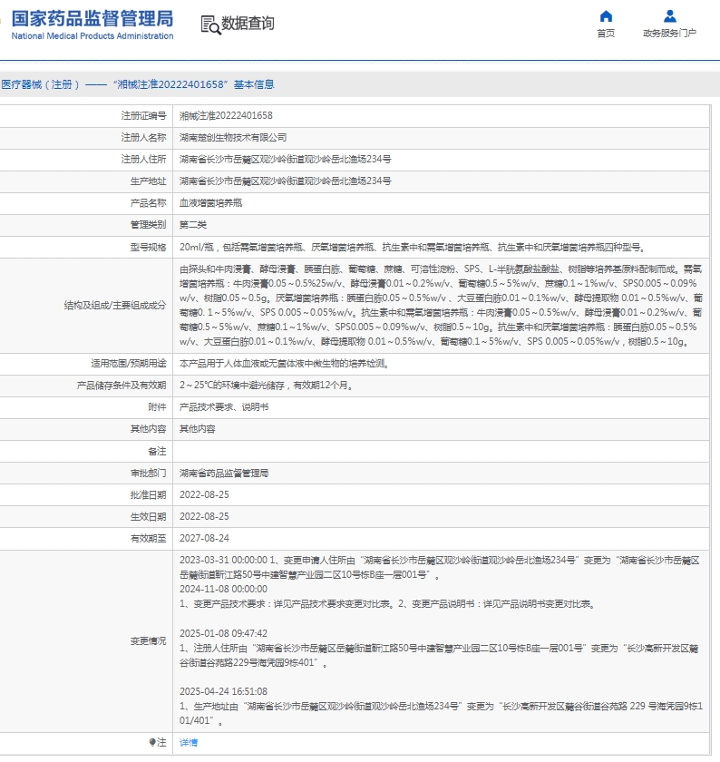Click the 结构及组成/主要组成成分 label

point(114,305)
